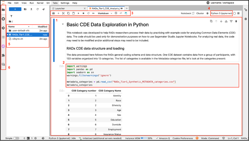The width and height of the screenshot is (249, 141).
Task: Insert a cell below the heading cell
Action: click(231, 21)
